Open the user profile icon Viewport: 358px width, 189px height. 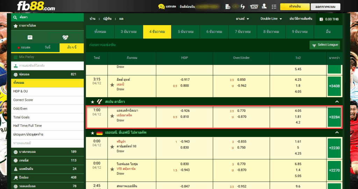click(264, 6)
